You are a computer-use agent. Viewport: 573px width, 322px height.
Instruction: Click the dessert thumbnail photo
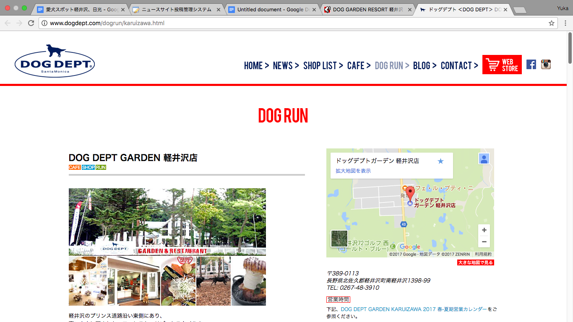point(249,281)
